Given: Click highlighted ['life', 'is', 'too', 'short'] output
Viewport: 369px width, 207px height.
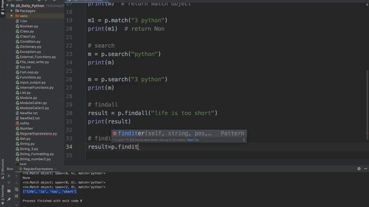Looking at the screenshot, I should 50,191.
